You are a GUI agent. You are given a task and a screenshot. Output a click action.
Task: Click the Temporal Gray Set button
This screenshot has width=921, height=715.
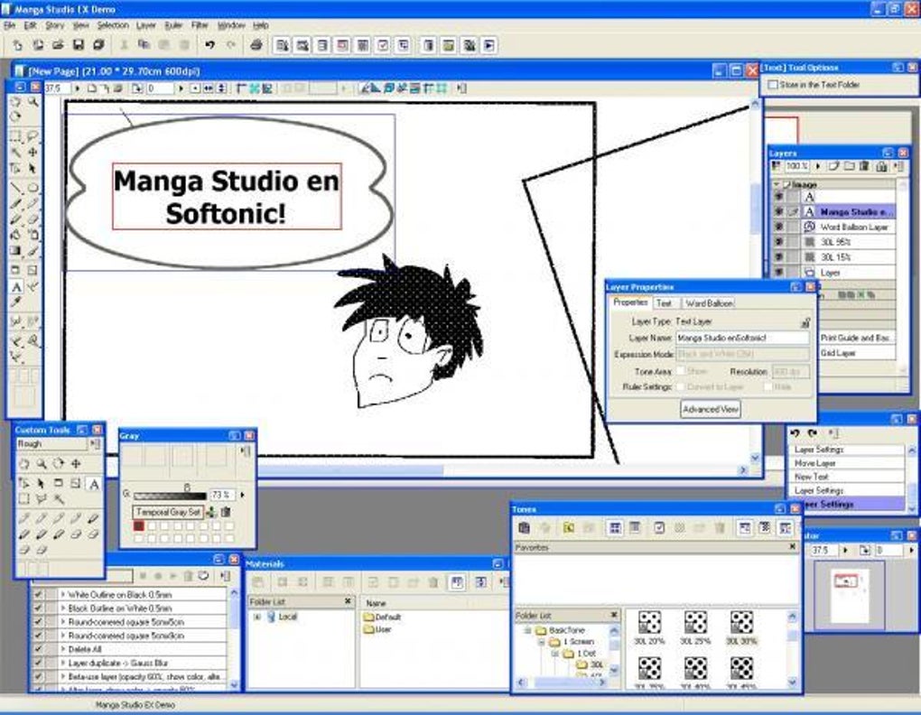click(169, 512)
